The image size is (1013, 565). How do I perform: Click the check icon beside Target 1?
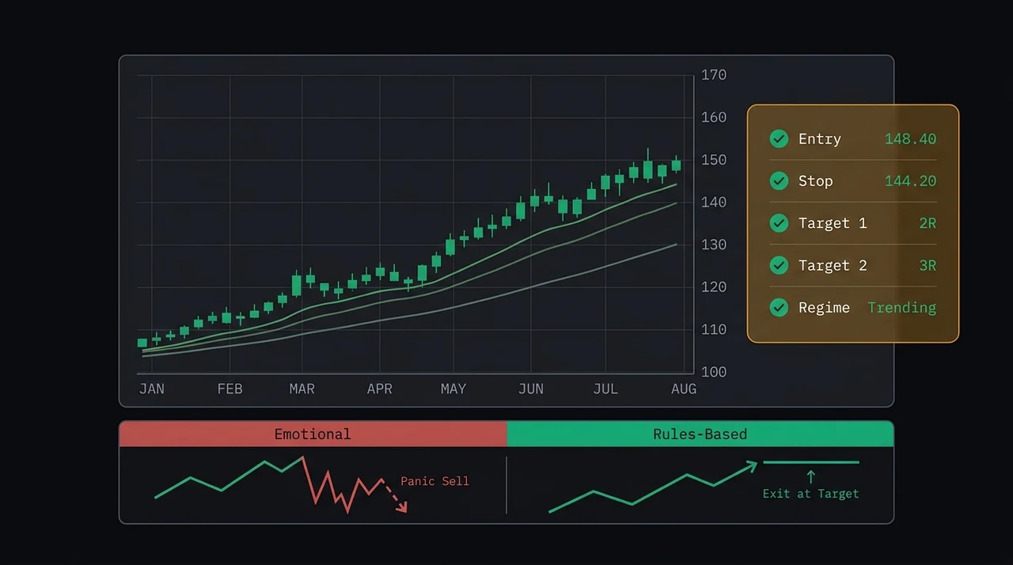click(x=779, y=223)
